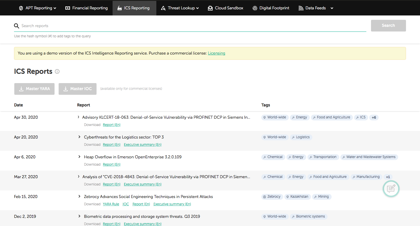This screenshot has height=226, width=420.
Task: Expand the Cyberthreats for Logistics report row
Action: [79, 137]
